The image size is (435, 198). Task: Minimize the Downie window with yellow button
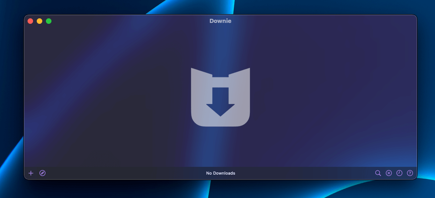[40, 21]
